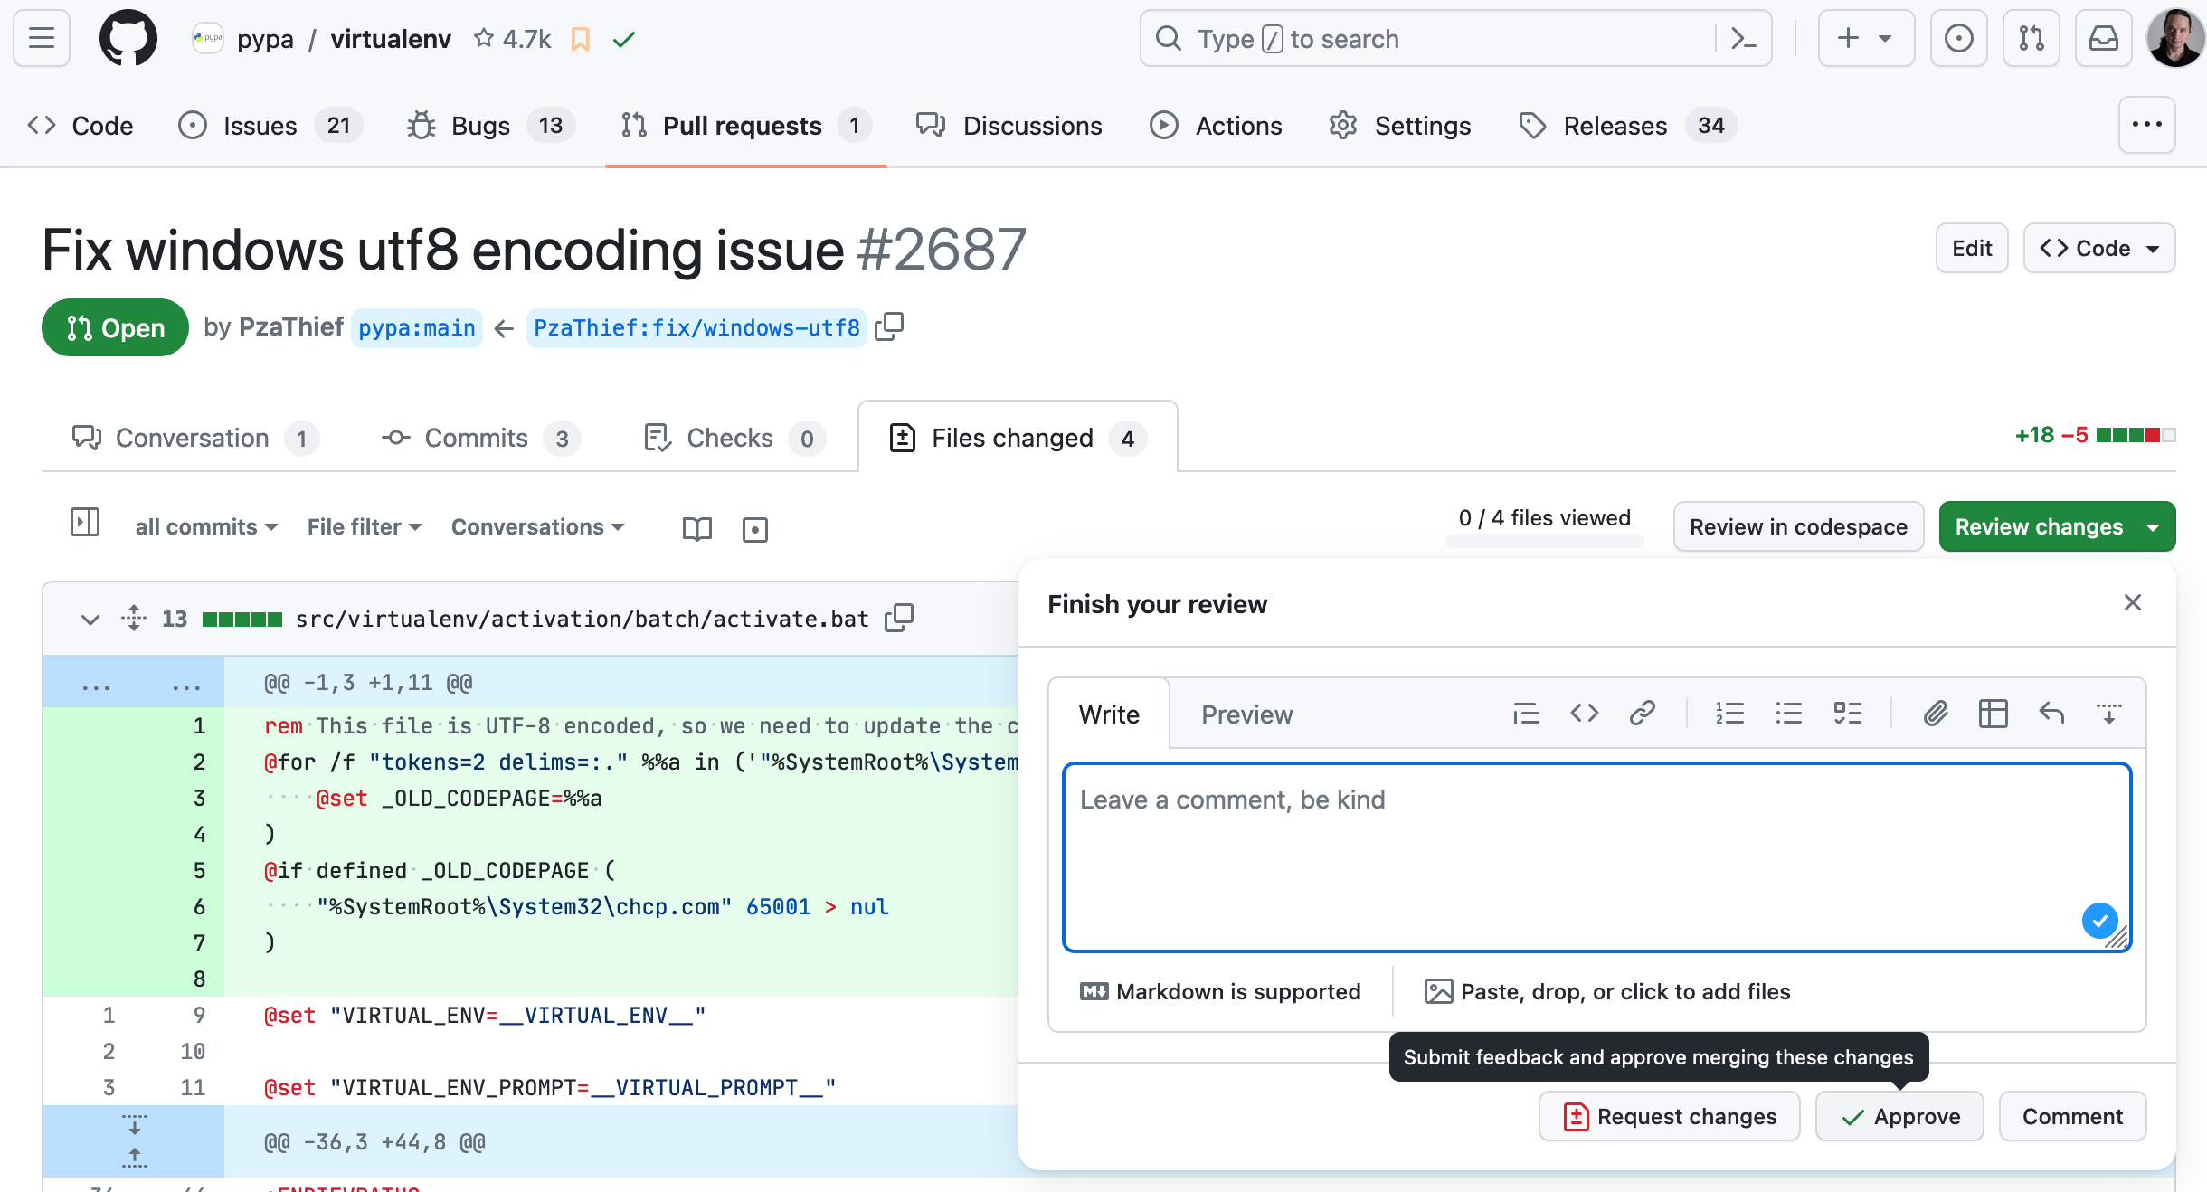Click the files viewed progress bar
2207x1192 pixels.
(1544, 542)
